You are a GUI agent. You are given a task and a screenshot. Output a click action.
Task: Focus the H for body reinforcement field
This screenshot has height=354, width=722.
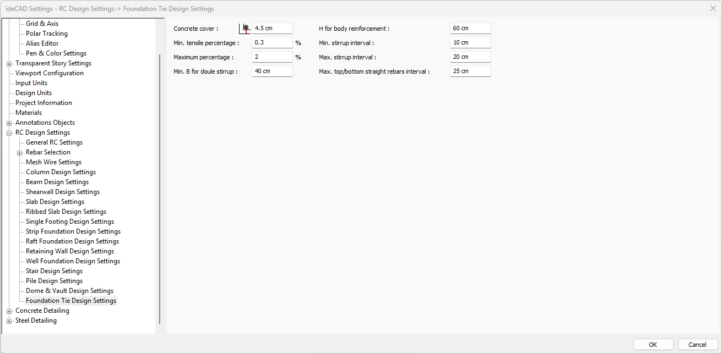[x=470, y=29]
